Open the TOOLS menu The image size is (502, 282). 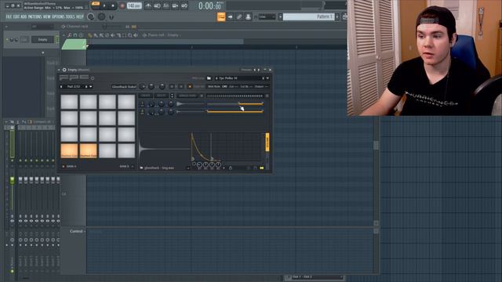click(x=71, y=16)
